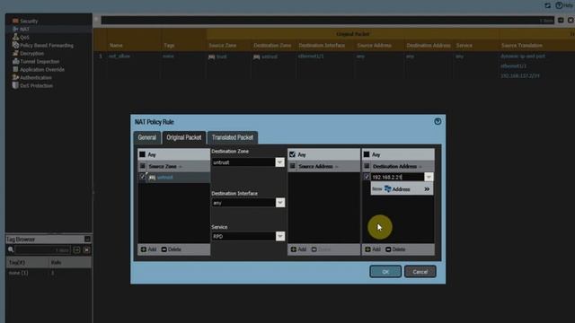The height and width of the screenshot is (323, 575).
Task: Switch to the General tab
Action: click(x=147, y=137)
